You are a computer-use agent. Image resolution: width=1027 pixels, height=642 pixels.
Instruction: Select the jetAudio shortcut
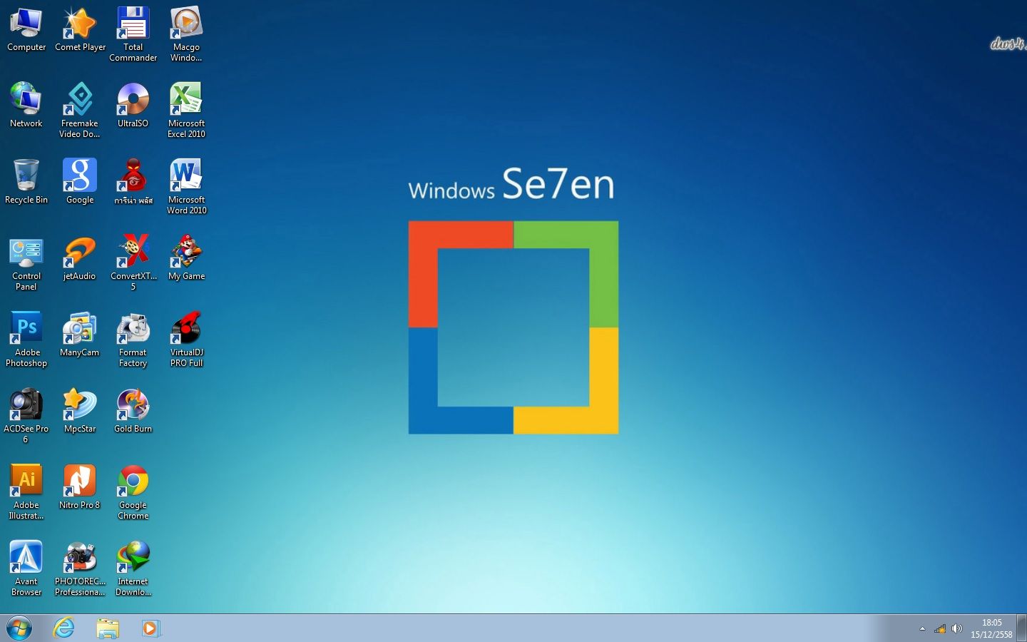tap(80, 258)
